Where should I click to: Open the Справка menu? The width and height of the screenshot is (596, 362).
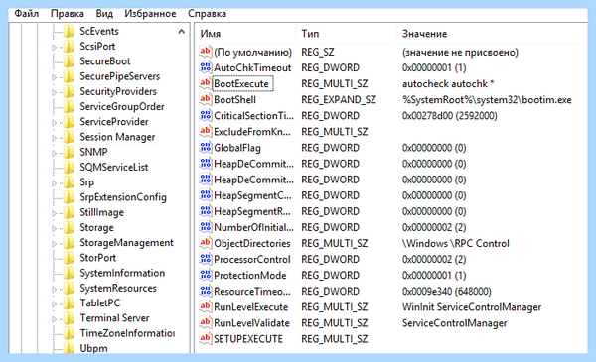pyautogui.click(x=207, y=14)
